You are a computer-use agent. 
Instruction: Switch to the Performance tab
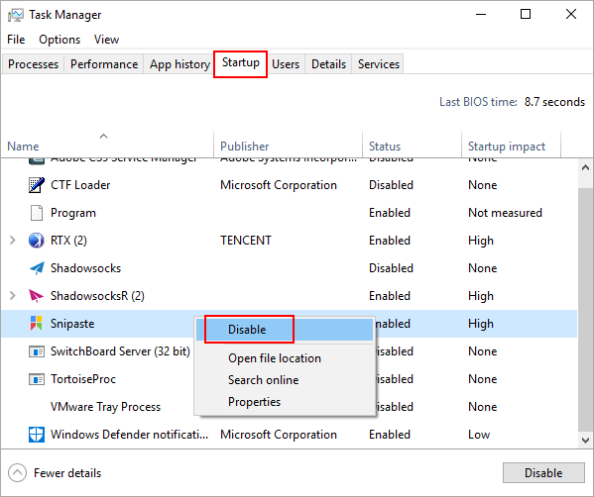[x=104, y=64]
